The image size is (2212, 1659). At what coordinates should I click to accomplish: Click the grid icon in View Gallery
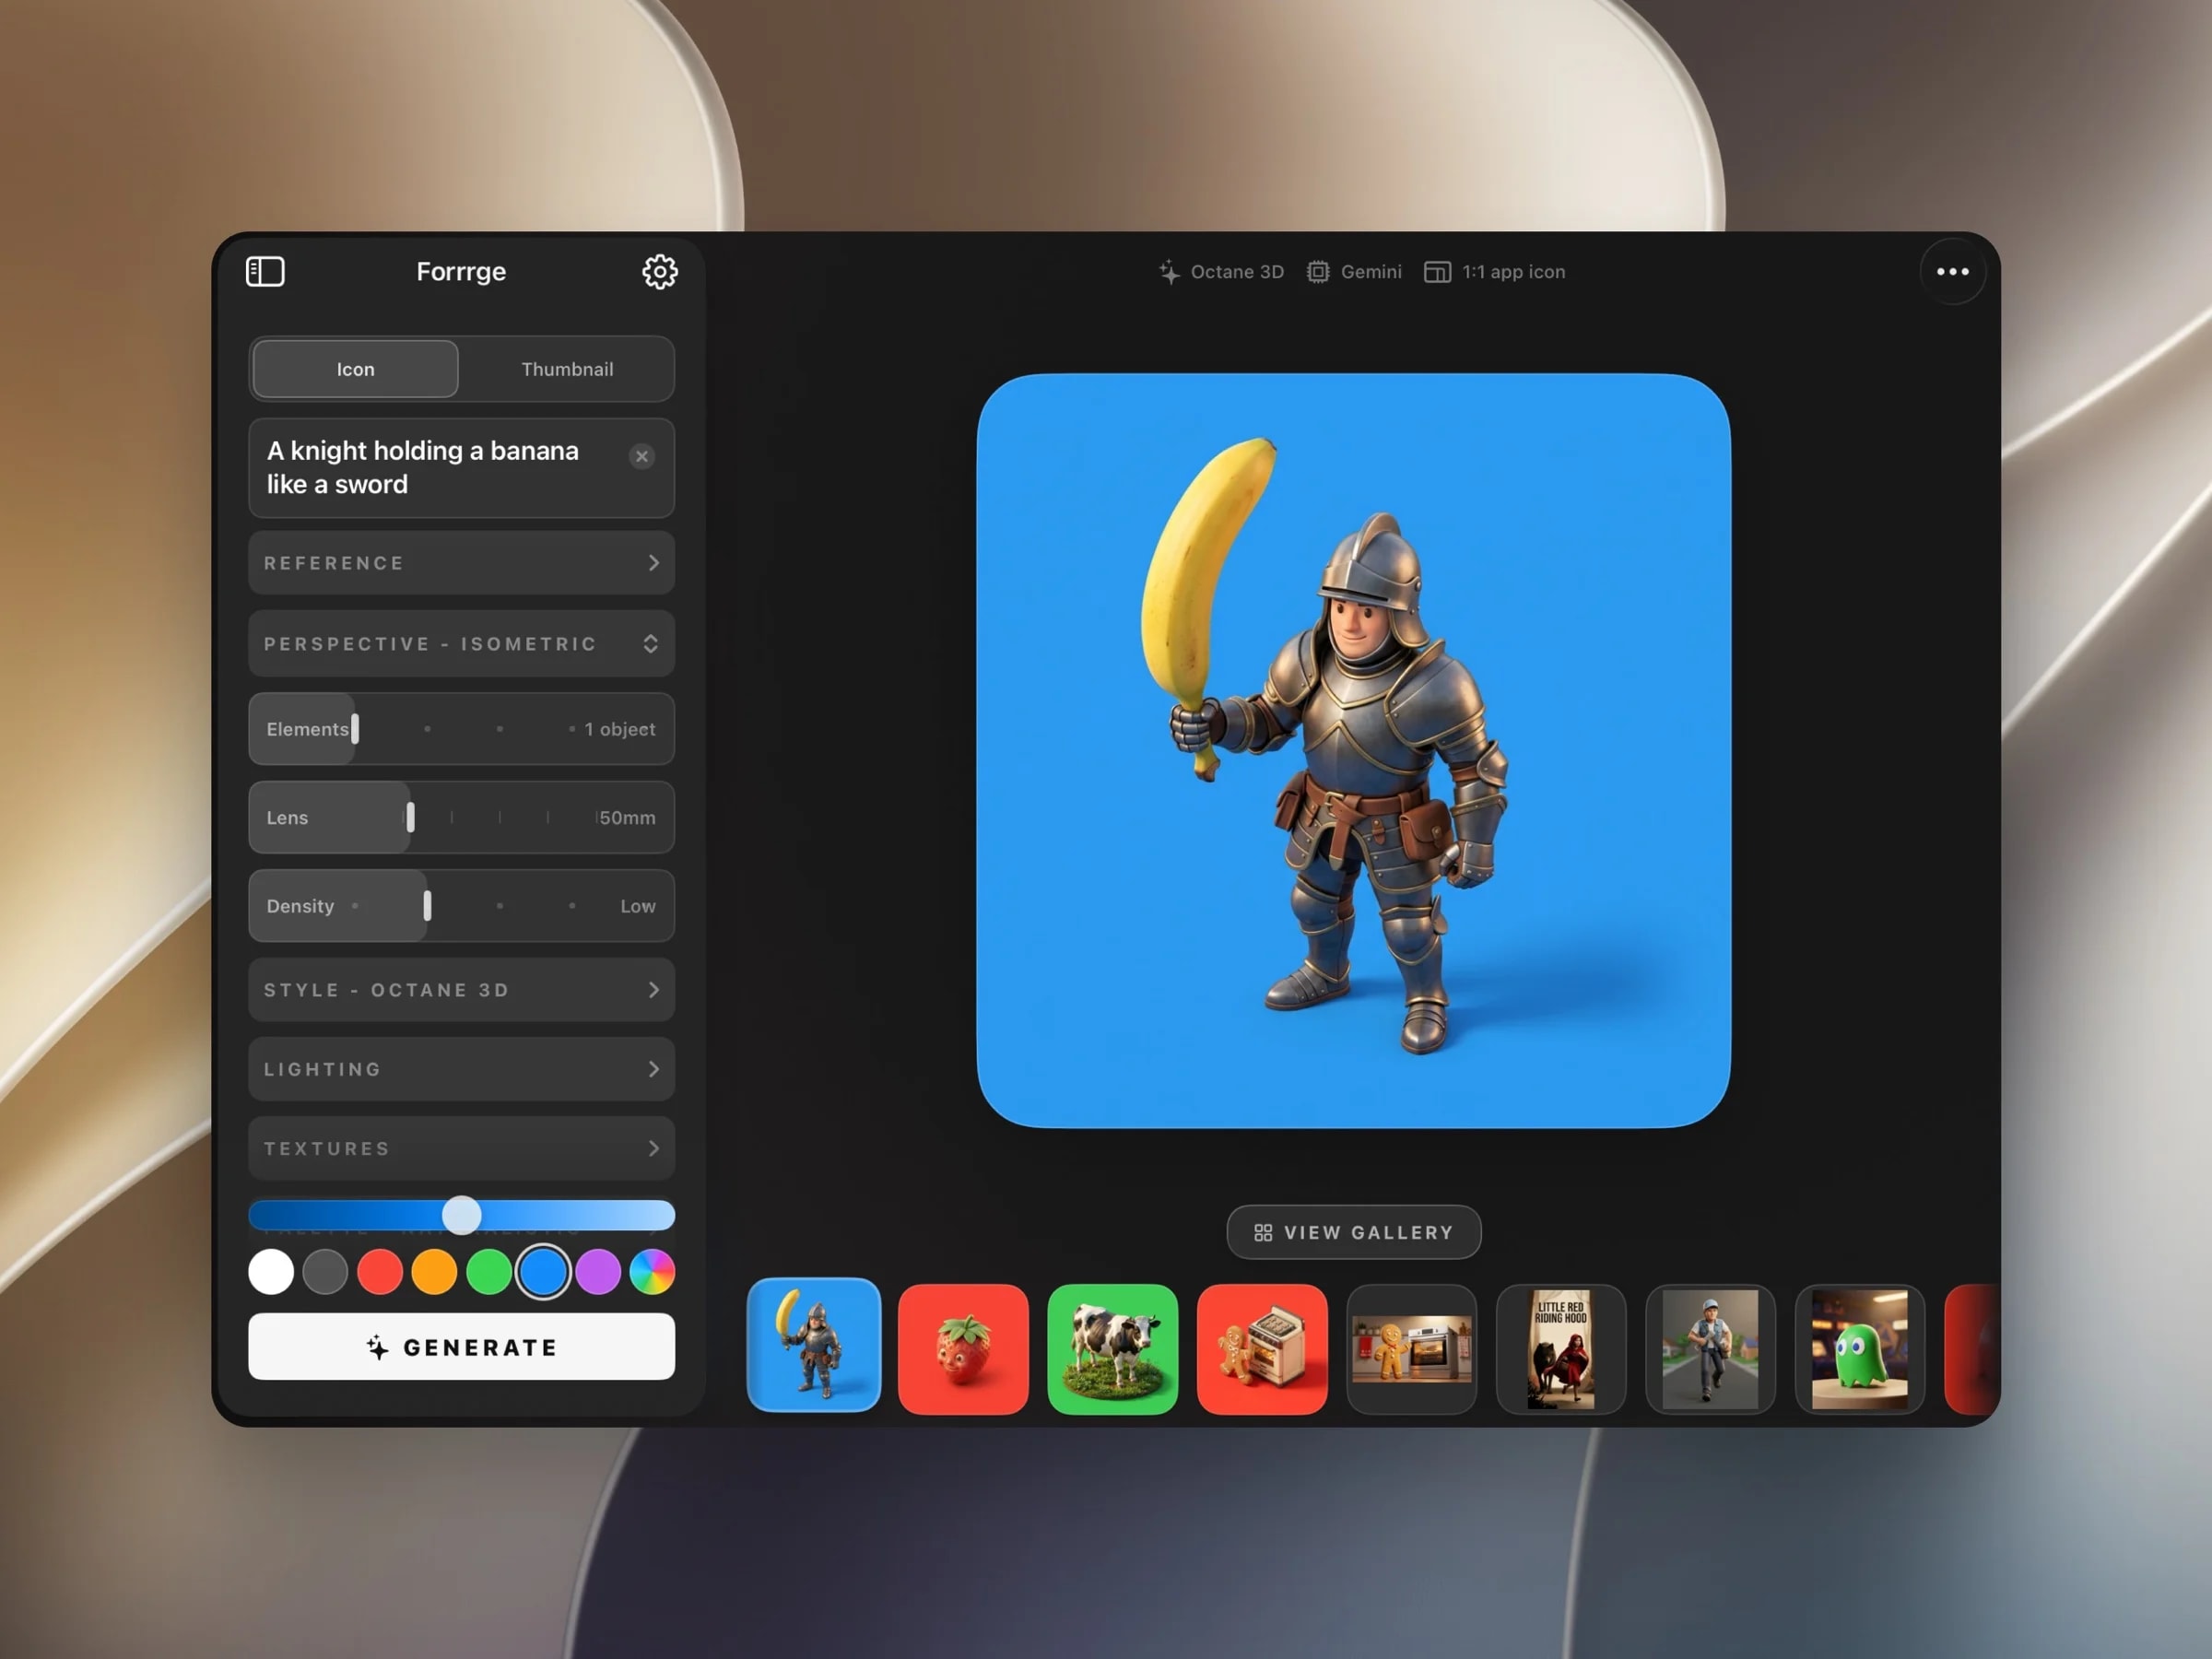[1263, 1232]
